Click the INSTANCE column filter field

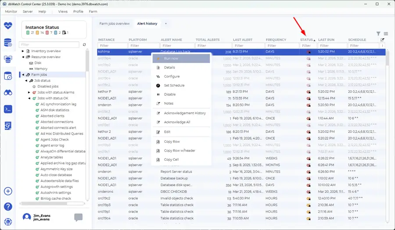112,46
